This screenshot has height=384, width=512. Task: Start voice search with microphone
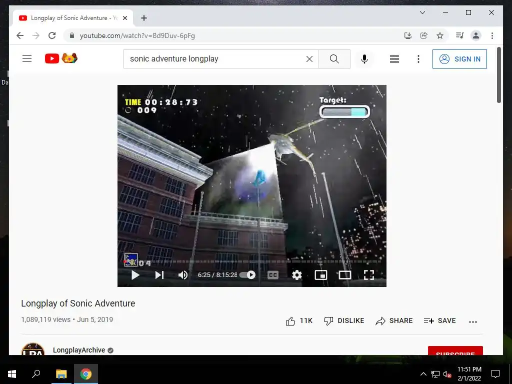point(364,59)
